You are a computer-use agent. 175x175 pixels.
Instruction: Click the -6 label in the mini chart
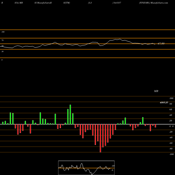point(112,170)
